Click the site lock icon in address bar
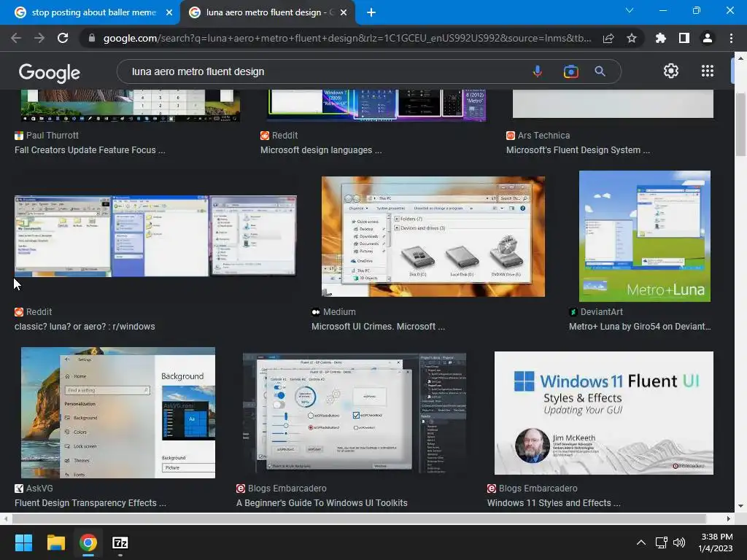Image resolution: width=747 pixels, height=560 pixels. [x=92, y=38]
